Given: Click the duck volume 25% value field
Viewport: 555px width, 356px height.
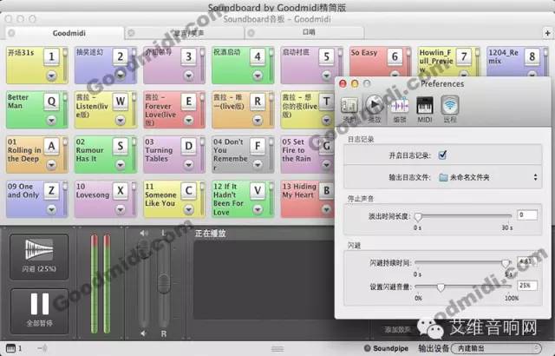Looking at the screenshot, I should (526, 285).
